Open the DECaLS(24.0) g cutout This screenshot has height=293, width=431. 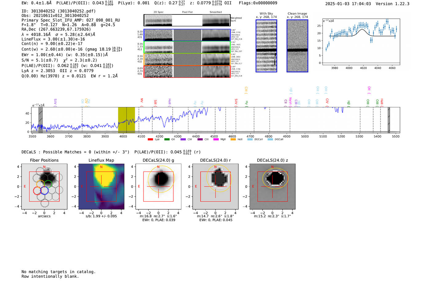tap(159, 186)
